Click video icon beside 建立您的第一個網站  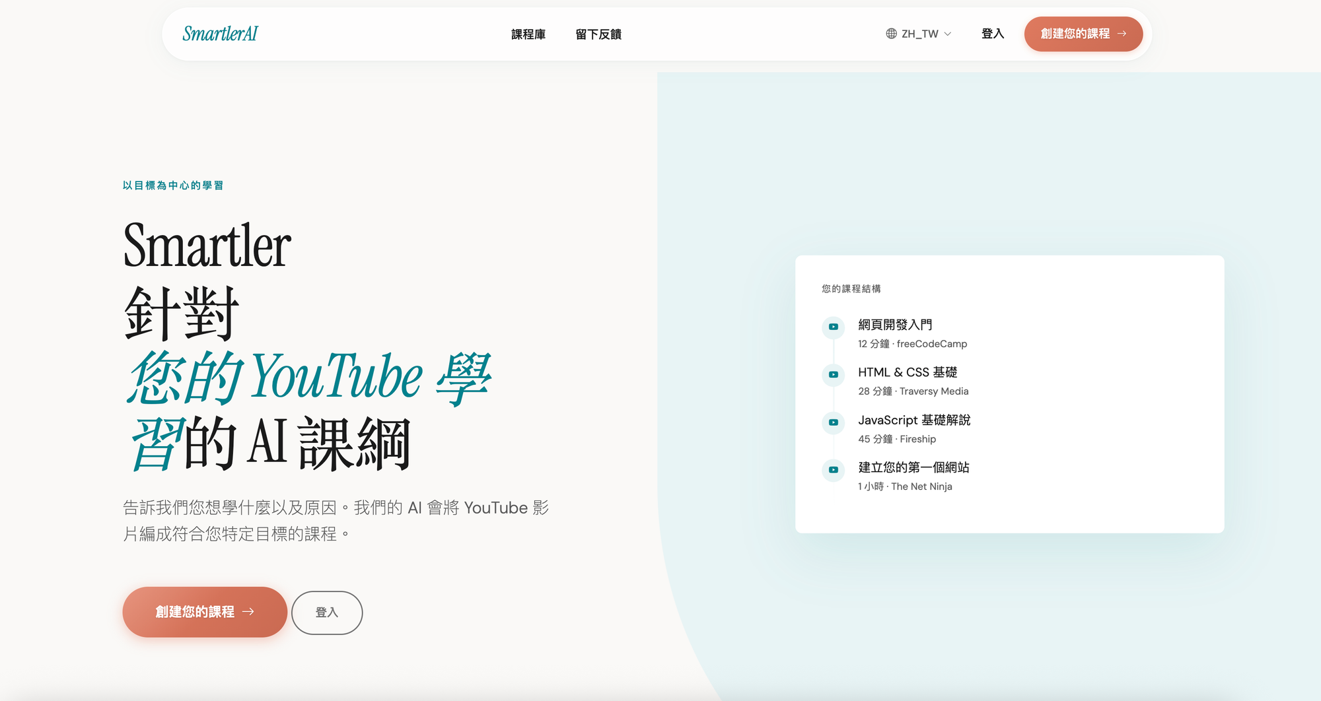(834, 470)
